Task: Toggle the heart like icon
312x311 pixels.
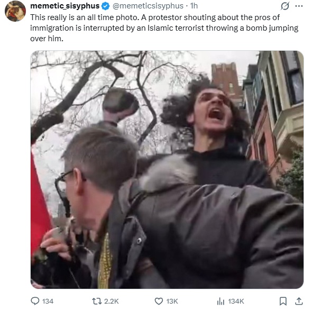Action: pos(159,301)
